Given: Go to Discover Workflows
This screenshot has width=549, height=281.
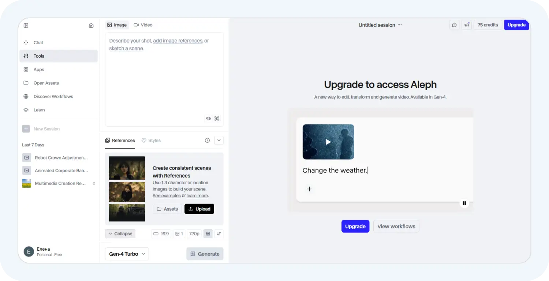Looking at the screenshot, I should [x=59, y=97].
